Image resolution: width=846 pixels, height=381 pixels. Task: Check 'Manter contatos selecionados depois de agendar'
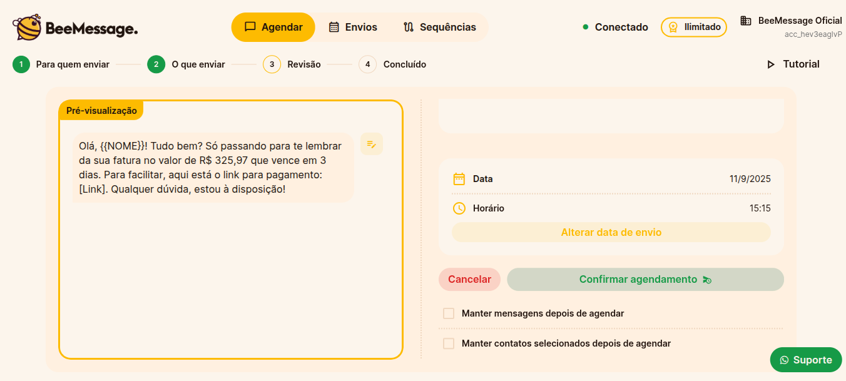tap(448, 343)
